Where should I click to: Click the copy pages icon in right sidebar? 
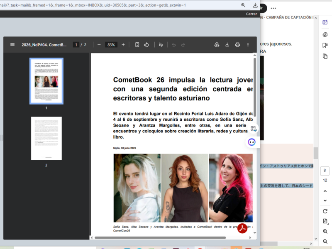click(325, 56)
